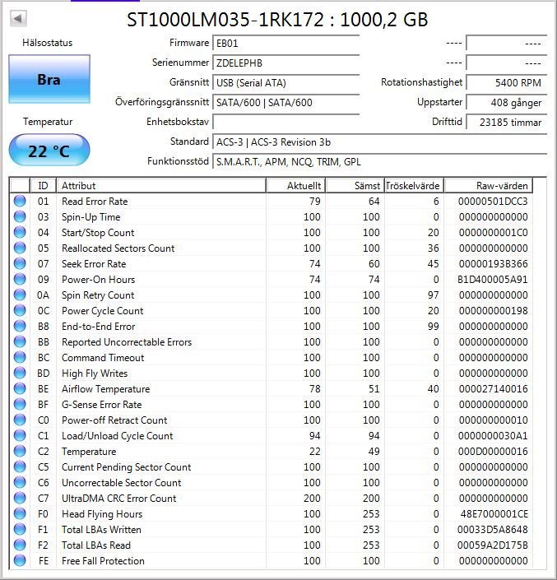Click the Rotationshastighet field showing 5400 RPM
This screenshot has width=557, height=580.
pos(505,83)
